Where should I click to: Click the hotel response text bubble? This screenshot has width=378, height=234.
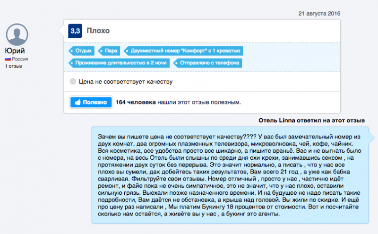click(230, 175)
